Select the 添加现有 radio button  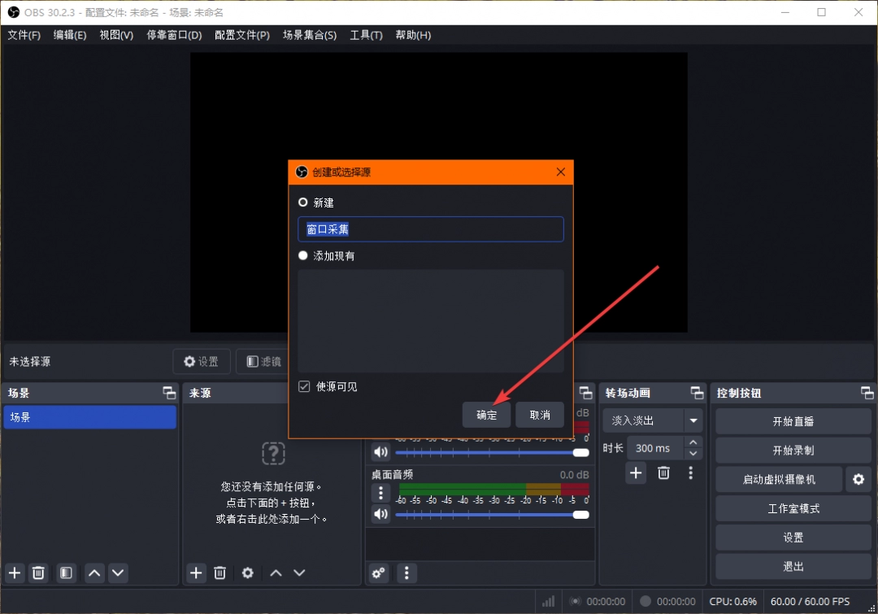point(302,255)
